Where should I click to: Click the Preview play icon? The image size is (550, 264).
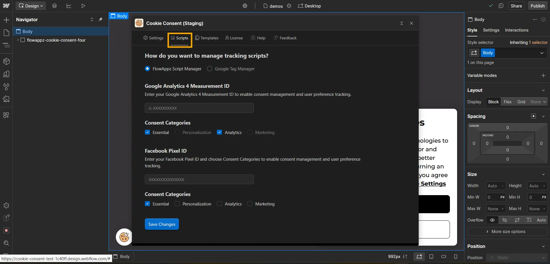coord(83,6)
